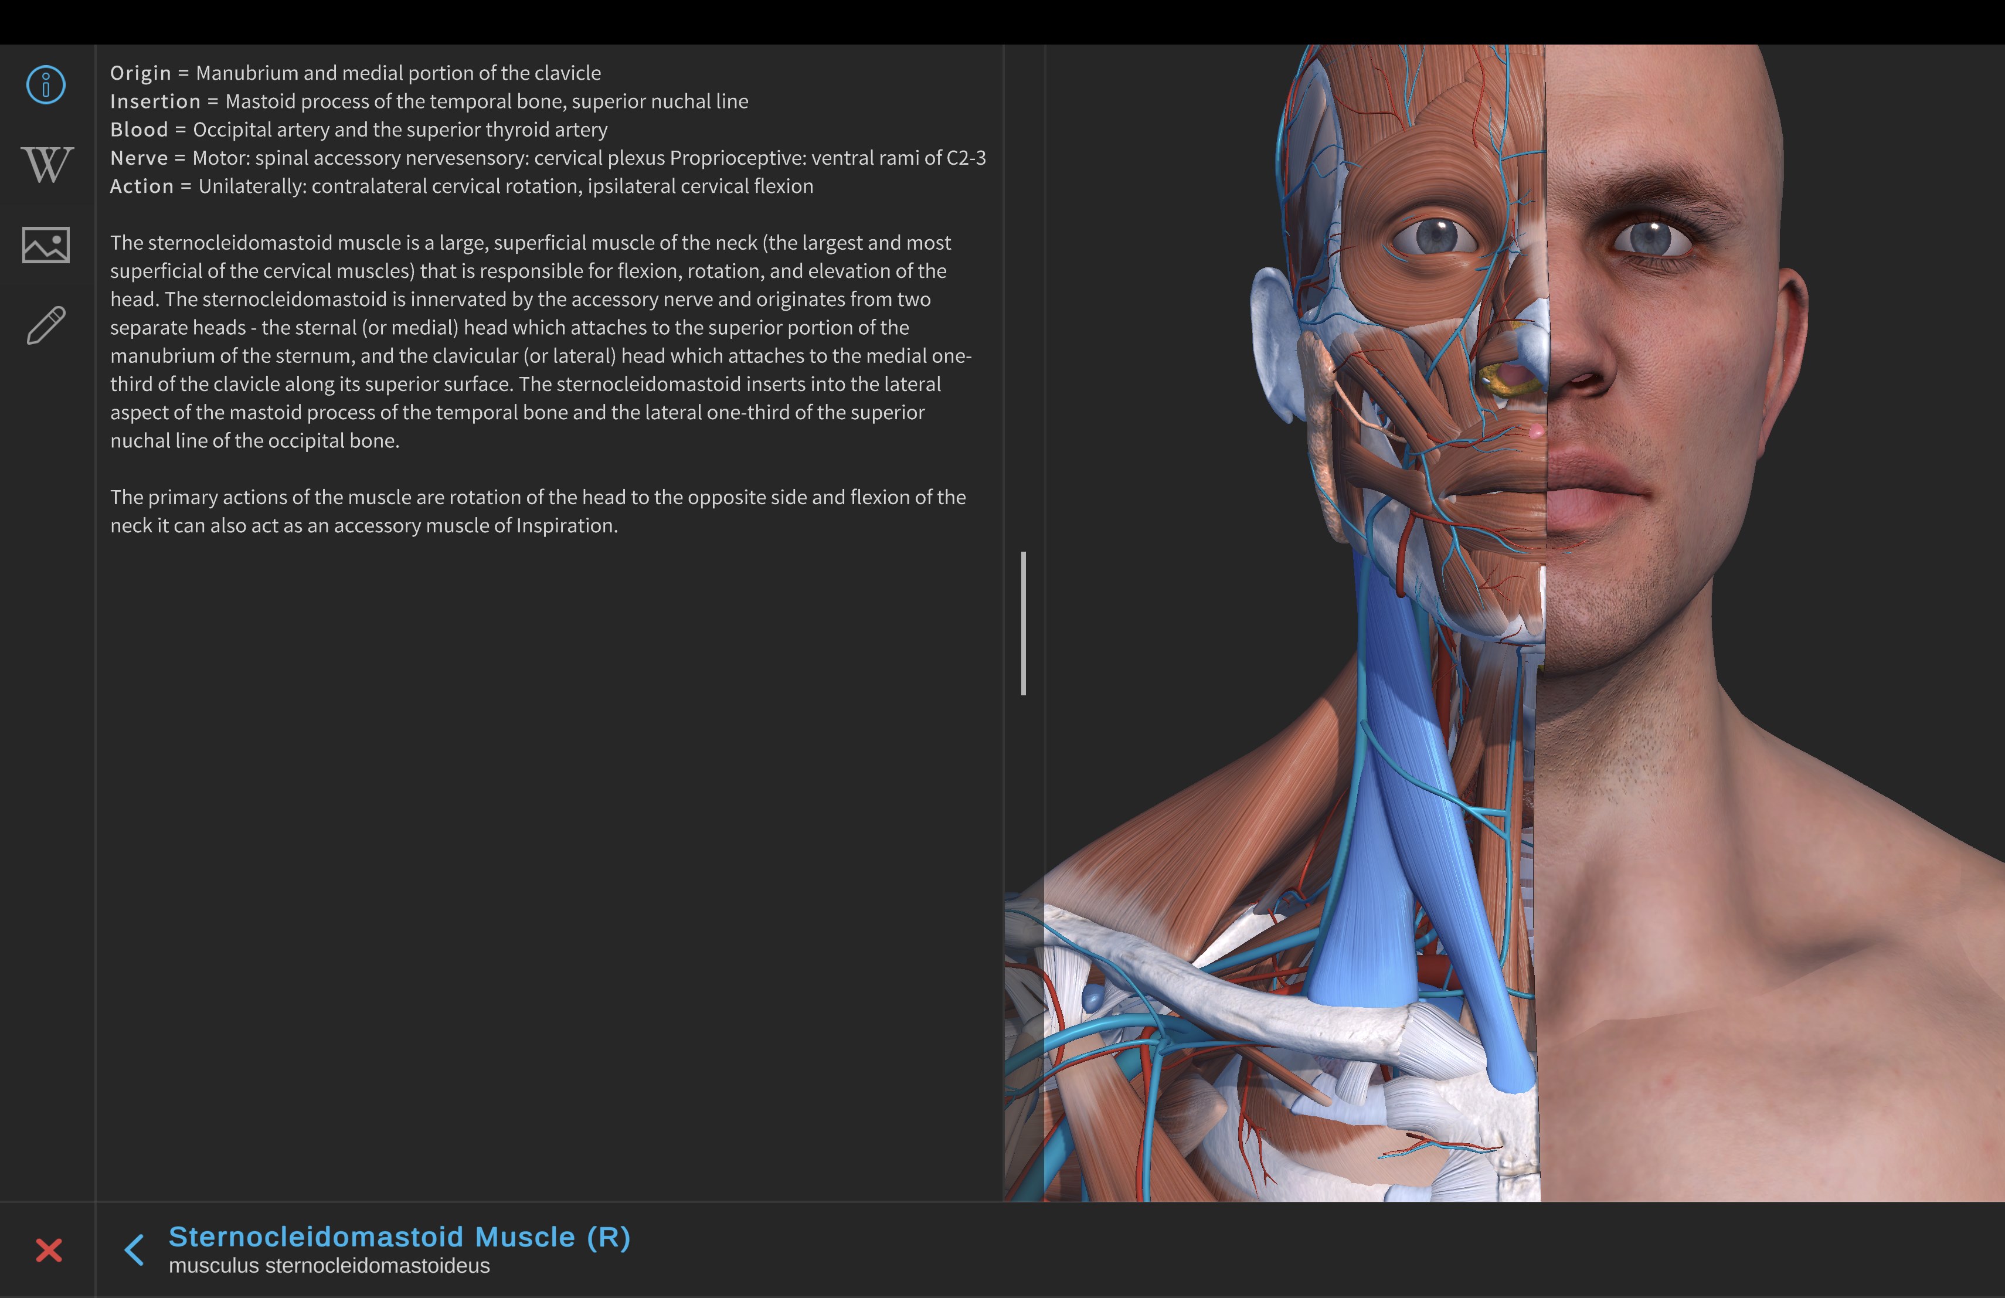Viewport: 2005px width, 1298px height.
Task: Click the Sternocleidomastoid Muscle (R) title
Action: pos(399,1236)
